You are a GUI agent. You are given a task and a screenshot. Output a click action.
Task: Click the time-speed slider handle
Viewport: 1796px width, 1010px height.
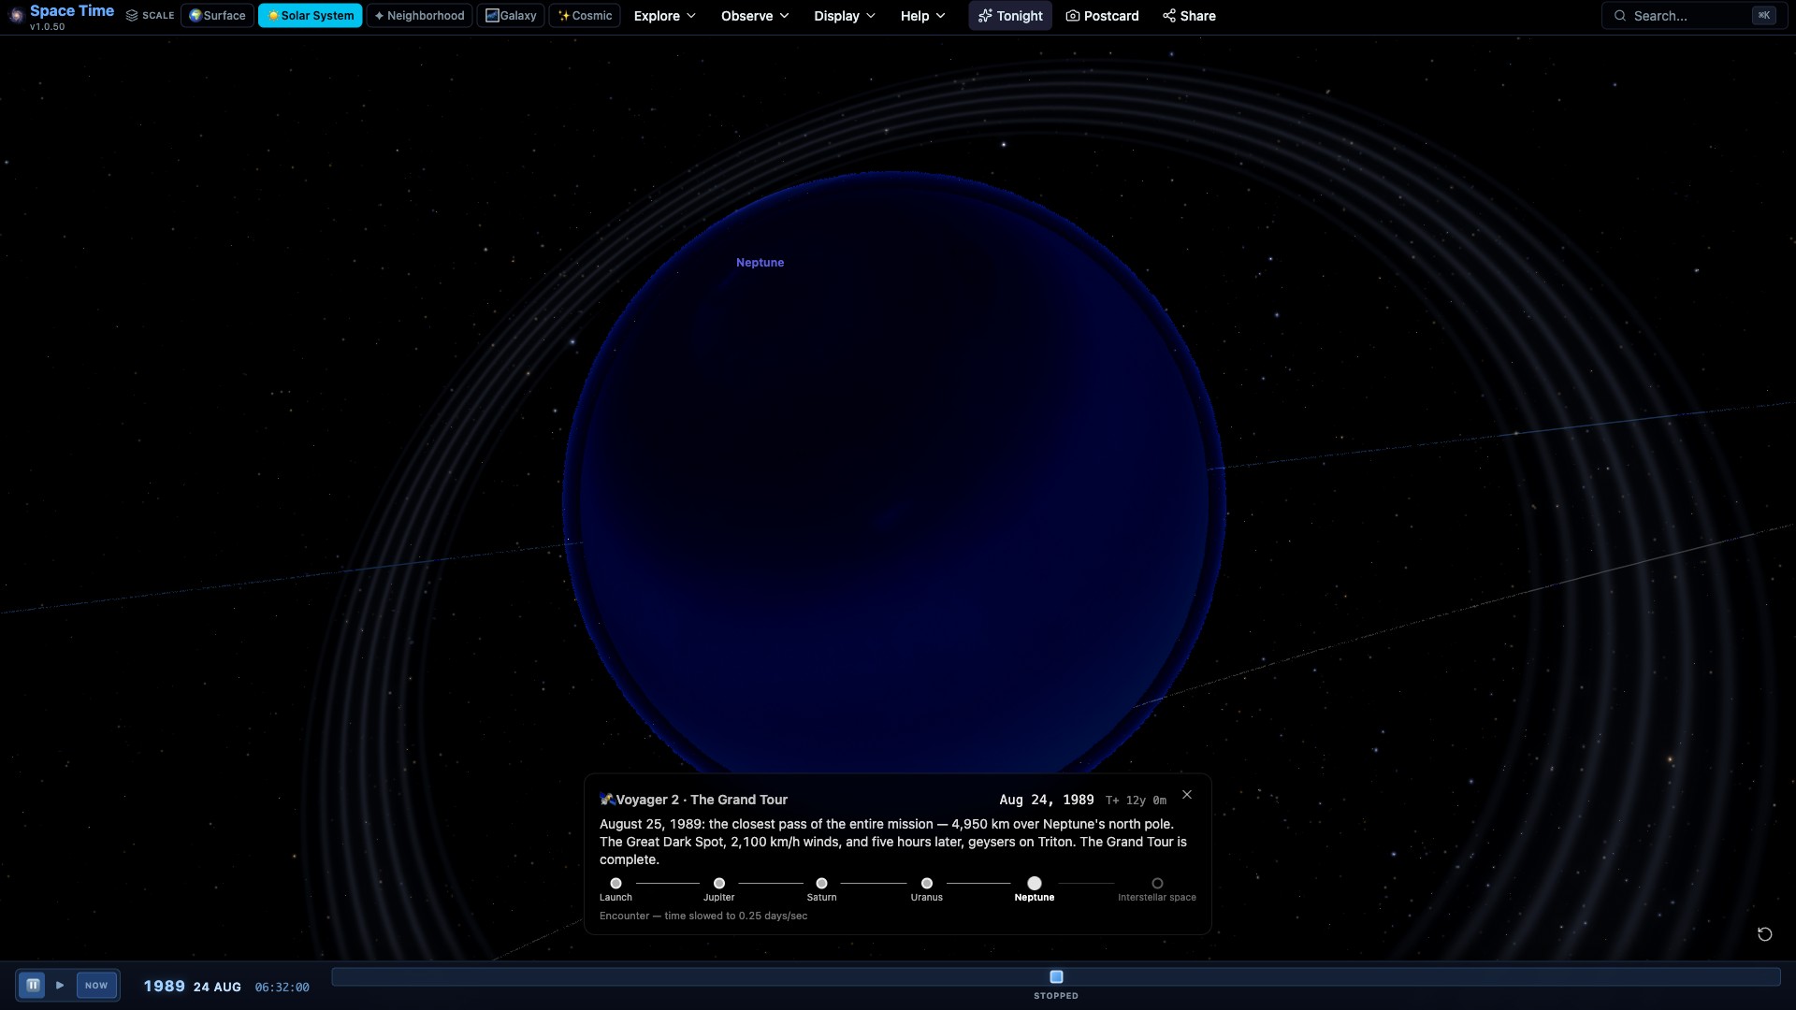coord(1056,977)
